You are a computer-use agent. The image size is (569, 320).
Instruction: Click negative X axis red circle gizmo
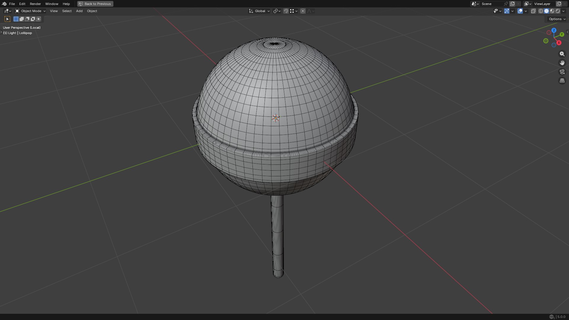click(x=549, y=33)
